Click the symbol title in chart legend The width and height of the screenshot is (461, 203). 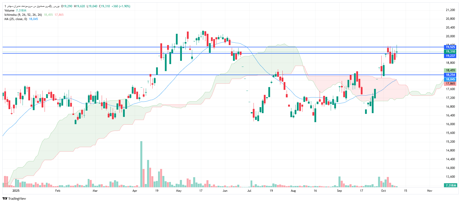[x=32, y=6]
